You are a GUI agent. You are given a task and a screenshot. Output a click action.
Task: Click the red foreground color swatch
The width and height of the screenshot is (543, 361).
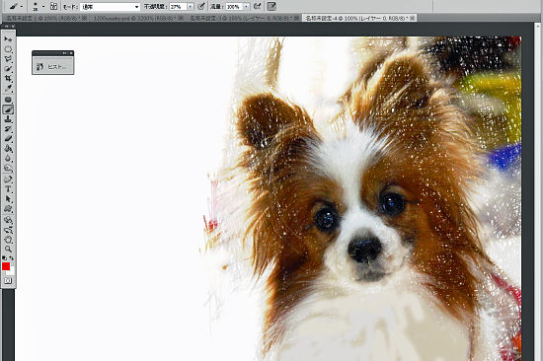click(x=6, y=266)
